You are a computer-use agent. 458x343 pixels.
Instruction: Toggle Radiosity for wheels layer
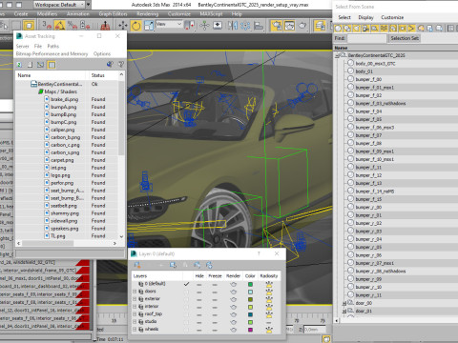tap(269, 330)
